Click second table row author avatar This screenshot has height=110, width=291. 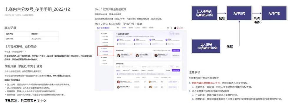coord(118,87)
